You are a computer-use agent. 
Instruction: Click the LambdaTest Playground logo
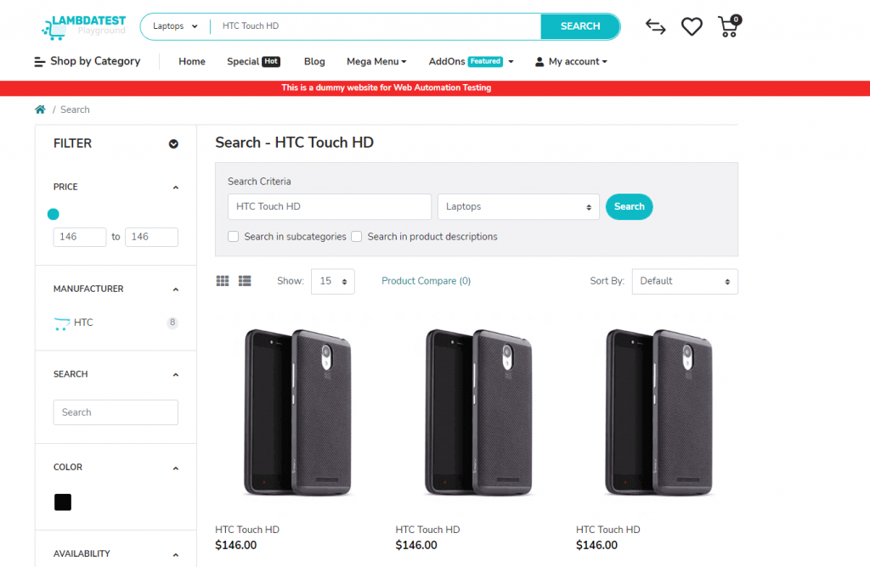point(83,26)
